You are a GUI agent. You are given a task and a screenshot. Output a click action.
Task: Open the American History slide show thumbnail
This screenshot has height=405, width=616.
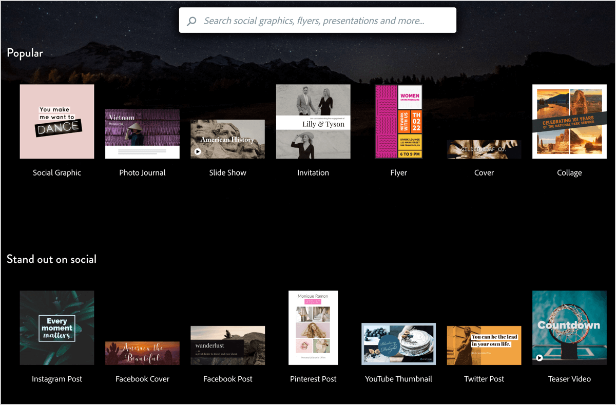[228, 139]
